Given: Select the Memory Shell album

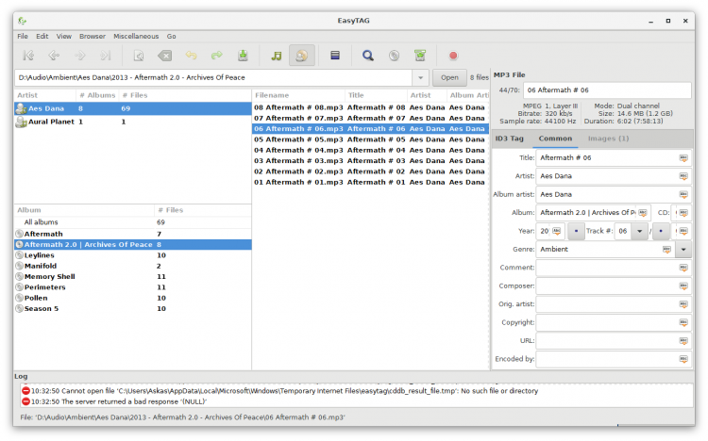Looking at the screenshot, I should click(x=49, y=276).
